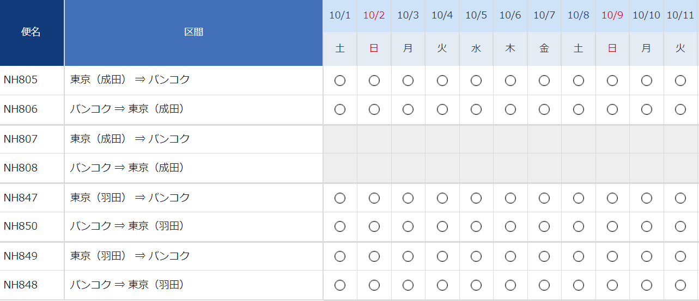699x301 pixels.
Task: Click NH806 circle on 10/8
Action: tap(579, 109)
